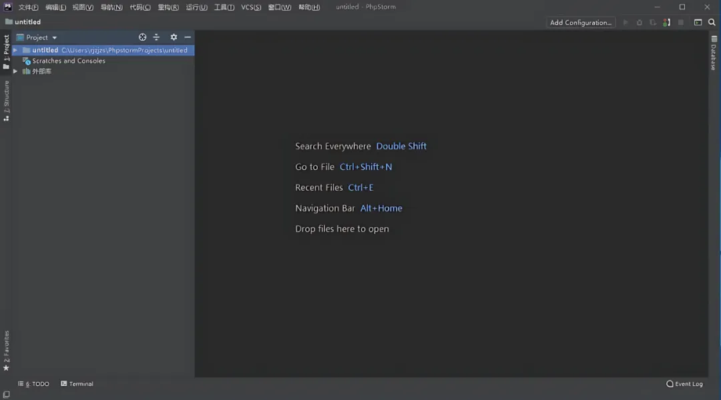The image size is (721, 400).
Task: Expand the 外部库 tree node arrow
Action: (x=15, y=71)
